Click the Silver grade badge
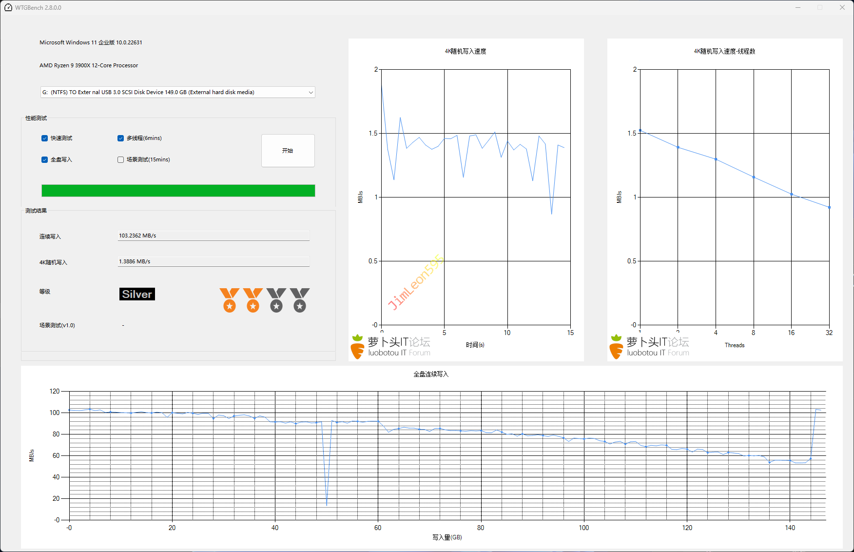Image resolution: width=854 pixels, height=552 pixels. [137, 294]
